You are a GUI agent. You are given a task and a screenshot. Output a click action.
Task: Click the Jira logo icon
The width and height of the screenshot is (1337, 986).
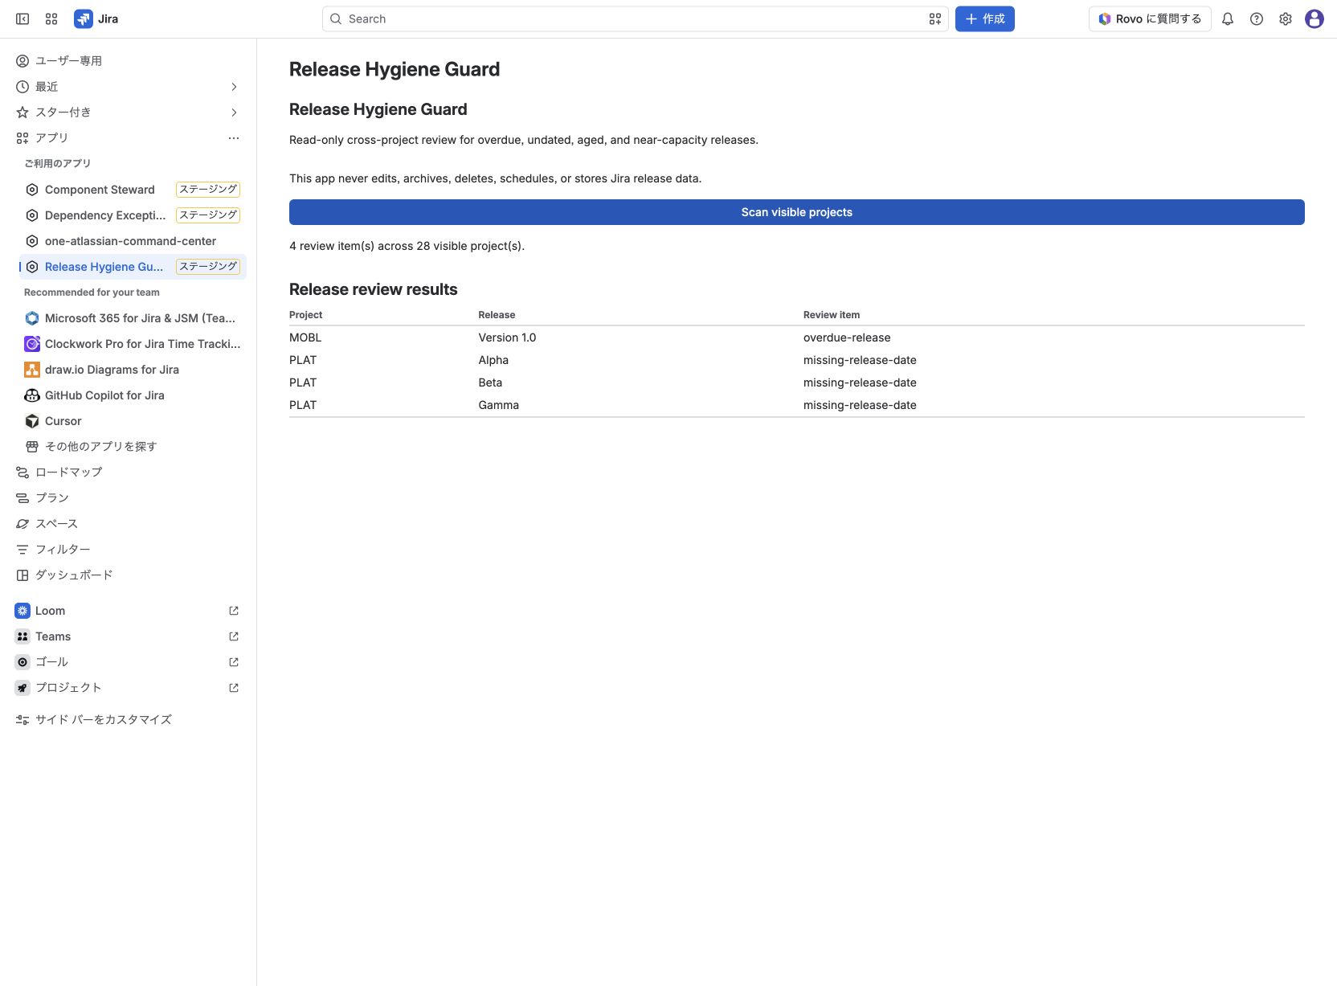[84, 18]
